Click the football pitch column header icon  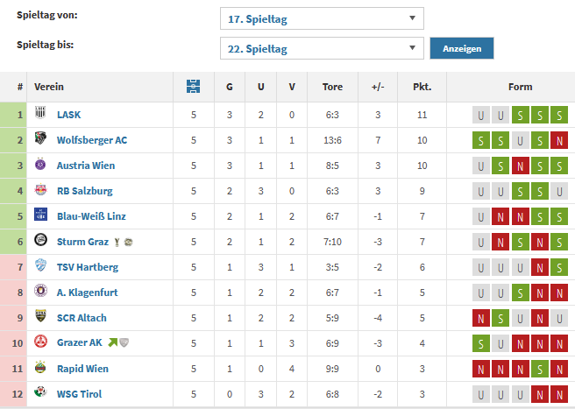coord(193,87)
